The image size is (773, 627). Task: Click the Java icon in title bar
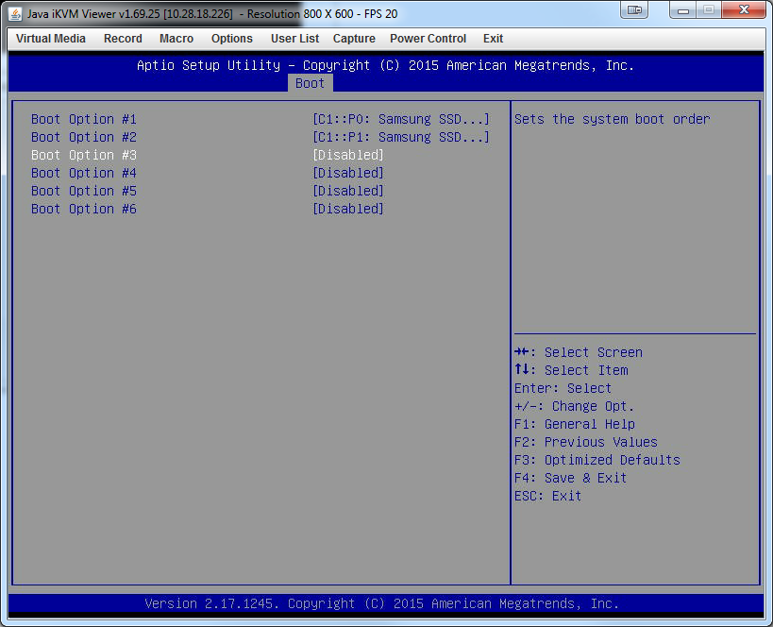click(x=15, y=12)
